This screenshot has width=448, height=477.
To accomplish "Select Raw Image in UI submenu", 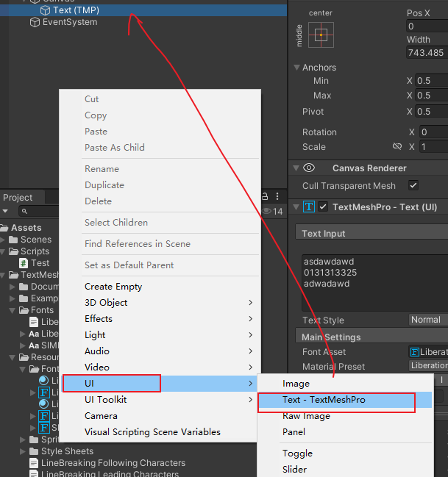I will pos(345,416).
